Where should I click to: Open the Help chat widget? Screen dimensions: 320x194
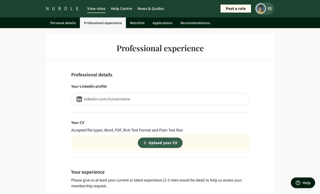[x=303, y=183]
